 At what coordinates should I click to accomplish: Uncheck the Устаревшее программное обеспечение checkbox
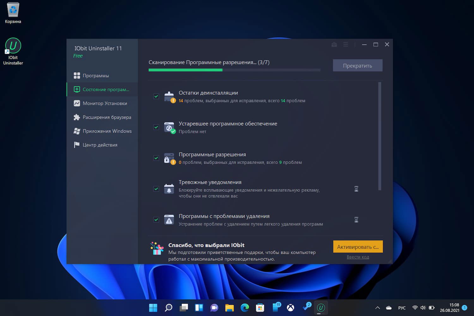[x=156, y=127]
